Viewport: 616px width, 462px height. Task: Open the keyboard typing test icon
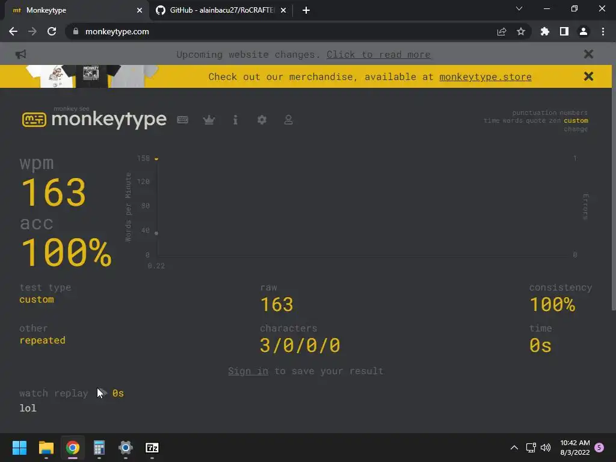183,120
